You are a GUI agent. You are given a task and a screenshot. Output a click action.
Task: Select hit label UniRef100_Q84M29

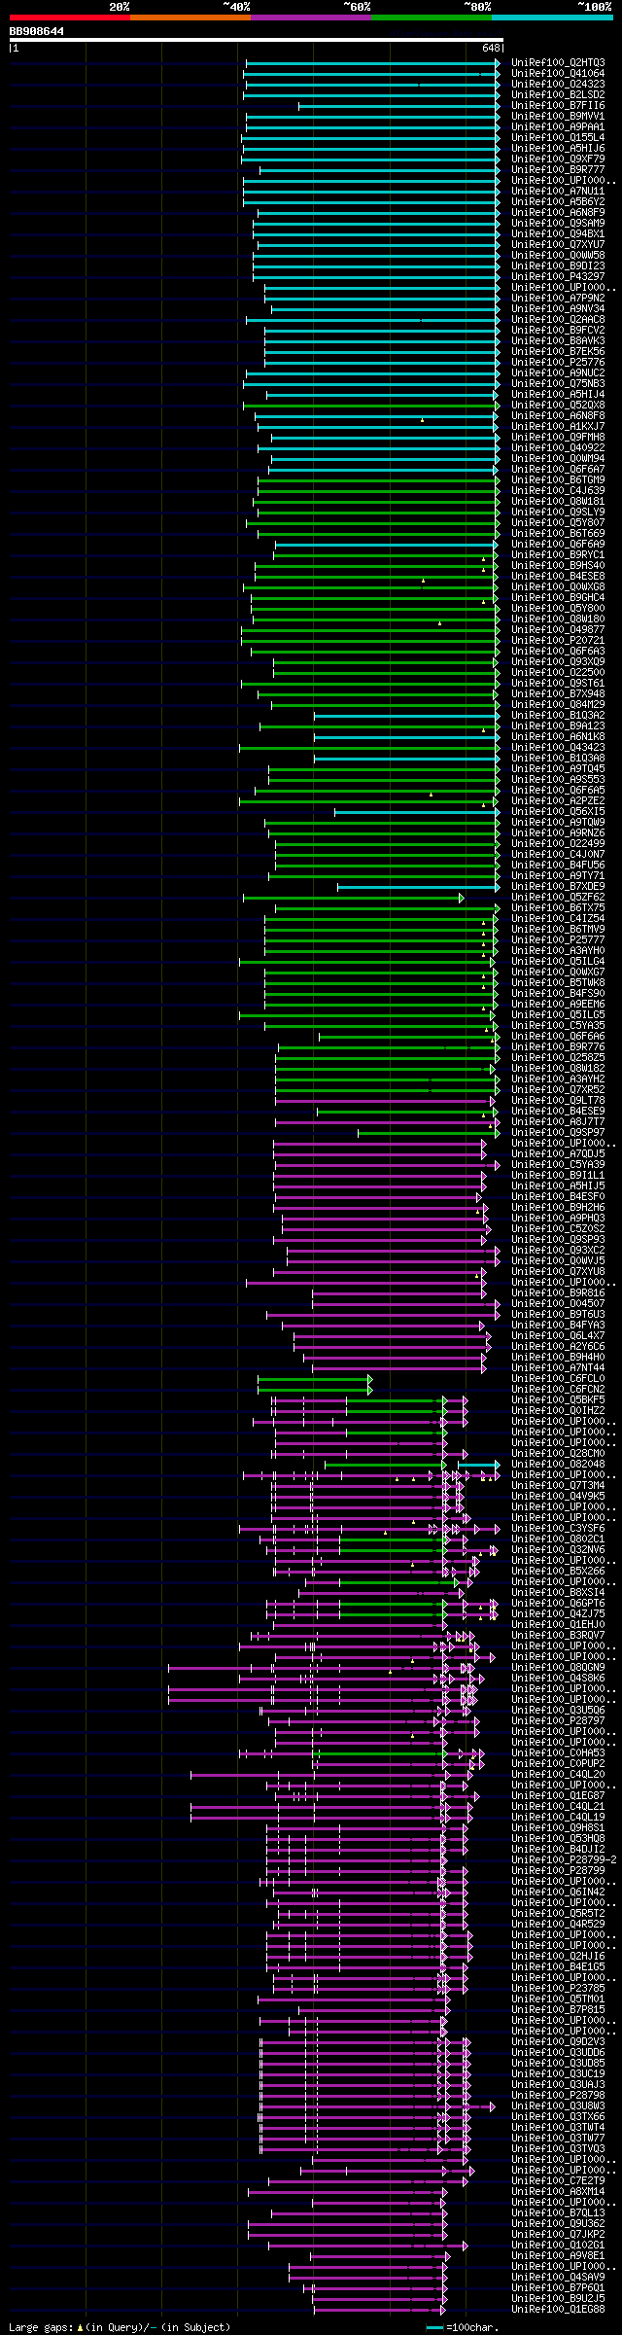558,704
